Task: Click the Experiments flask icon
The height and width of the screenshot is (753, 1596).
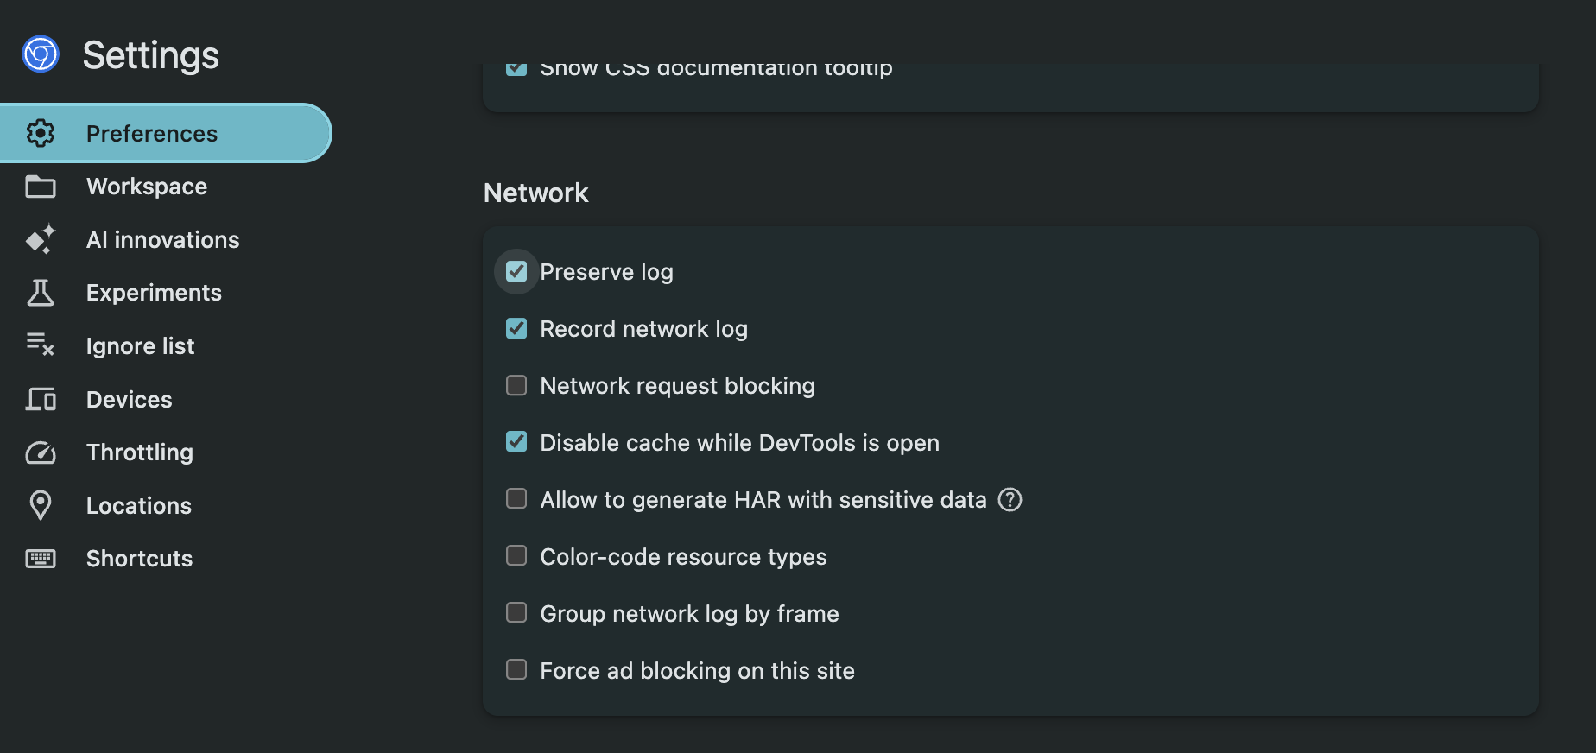Action: pyautogui.click(x=41, y=293)
